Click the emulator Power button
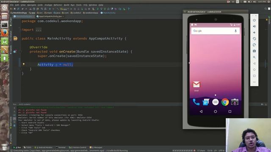This screenshot has height=152, width=271. pyautogui.click(x=254, y=20)
